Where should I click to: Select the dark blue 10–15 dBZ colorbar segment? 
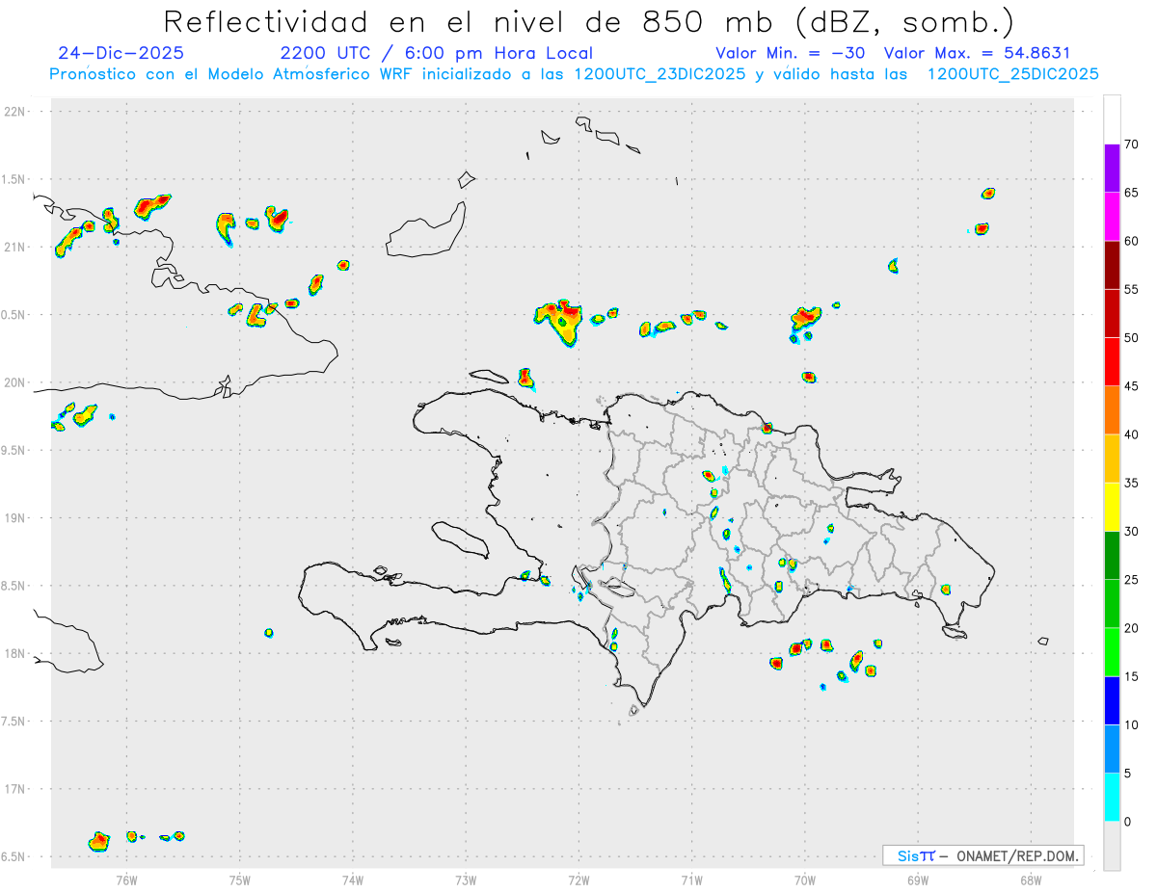(x=1112, y=700)
